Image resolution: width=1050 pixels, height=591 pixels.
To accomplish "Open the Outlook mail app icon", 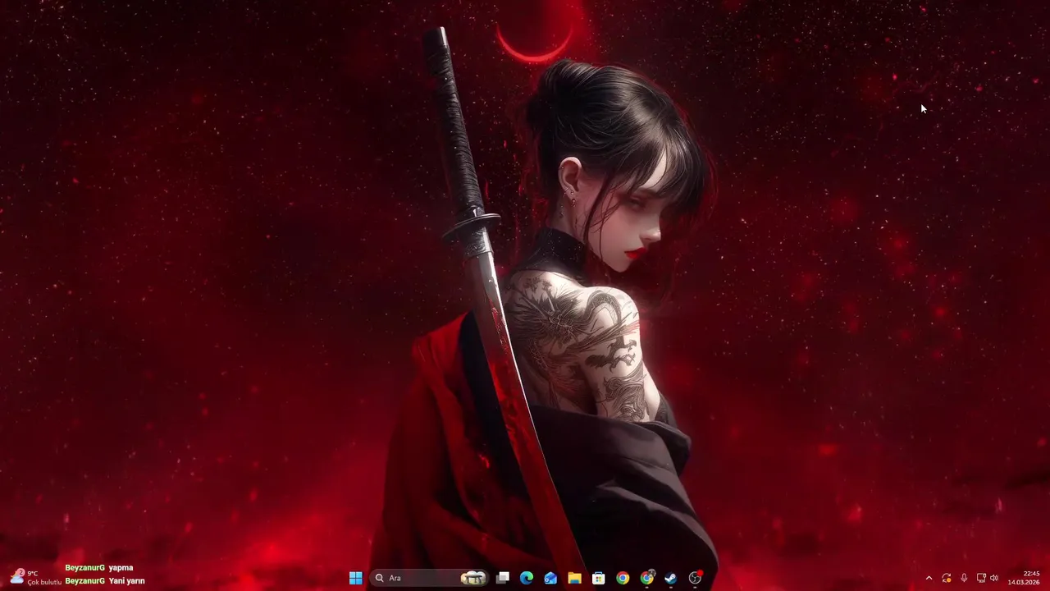I will (550, 578).
